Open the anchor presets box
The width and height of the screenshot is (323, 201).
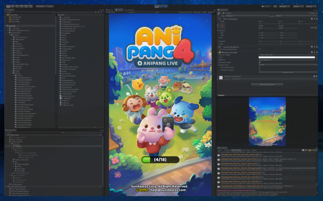point(222,26)
